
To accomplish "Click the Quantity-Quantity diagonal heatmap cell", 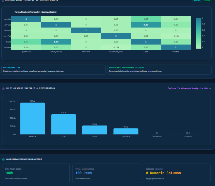I will point(26,19).
